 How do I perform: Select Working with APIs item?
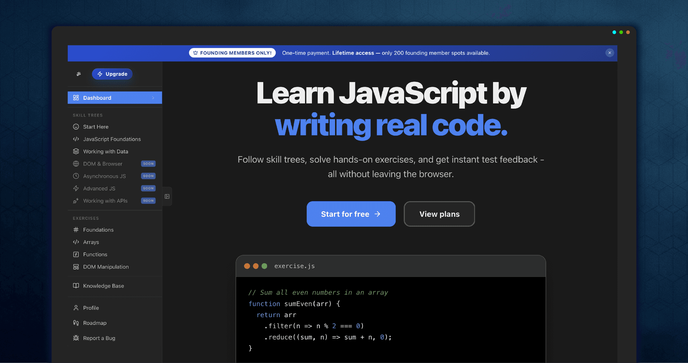pyautogui.click(x=115, y=201)
